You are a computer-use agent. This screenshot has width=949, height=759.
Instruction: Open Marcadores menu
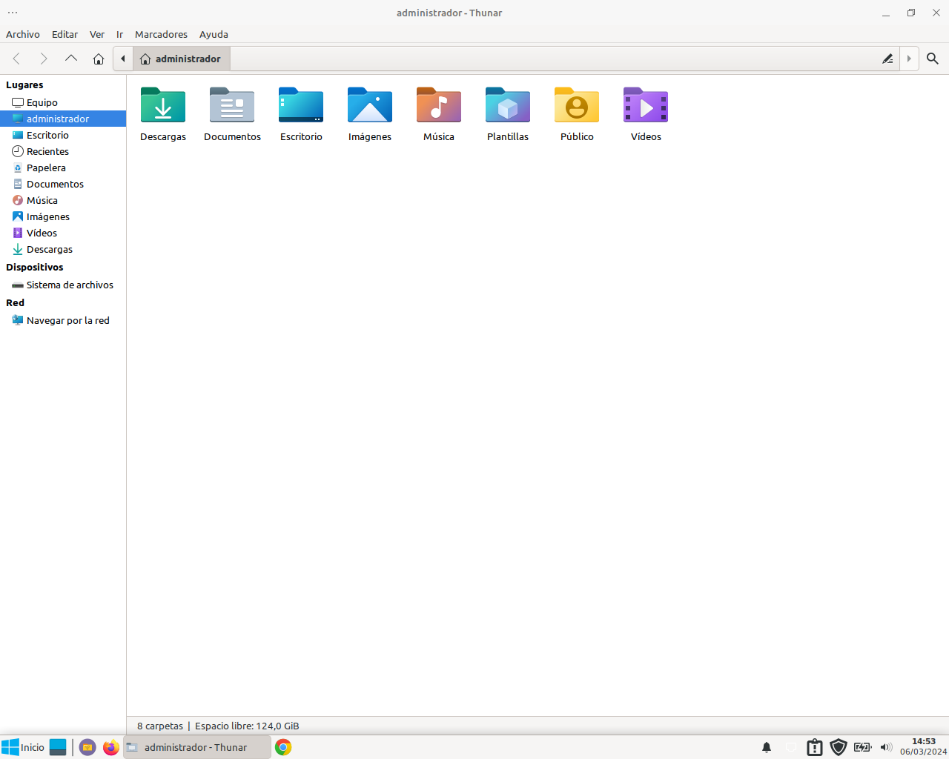point(161,34)
